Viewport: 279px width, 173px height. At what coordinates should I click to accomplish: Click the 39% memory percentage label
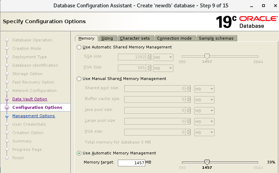pos(271,162)
